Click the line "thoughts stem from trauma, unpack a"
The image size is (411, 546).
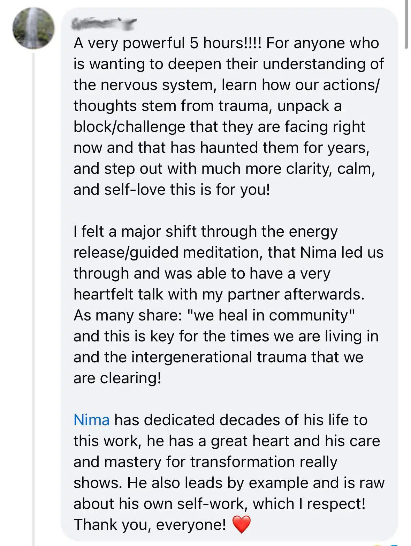tap(207, 106)
